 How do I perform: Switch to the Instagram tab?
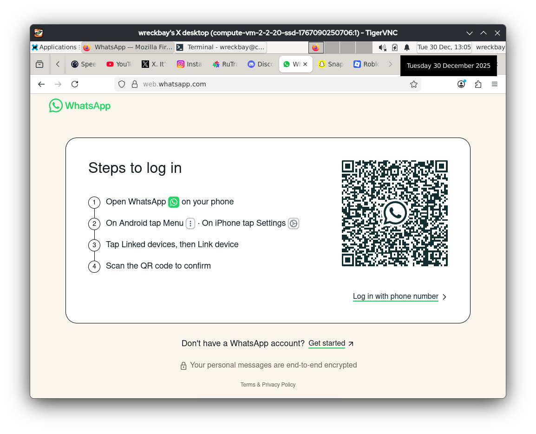pos(190,64)
